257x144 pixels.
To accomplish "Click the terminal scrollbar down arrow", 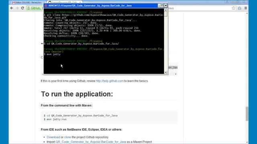I will (165, 72).
